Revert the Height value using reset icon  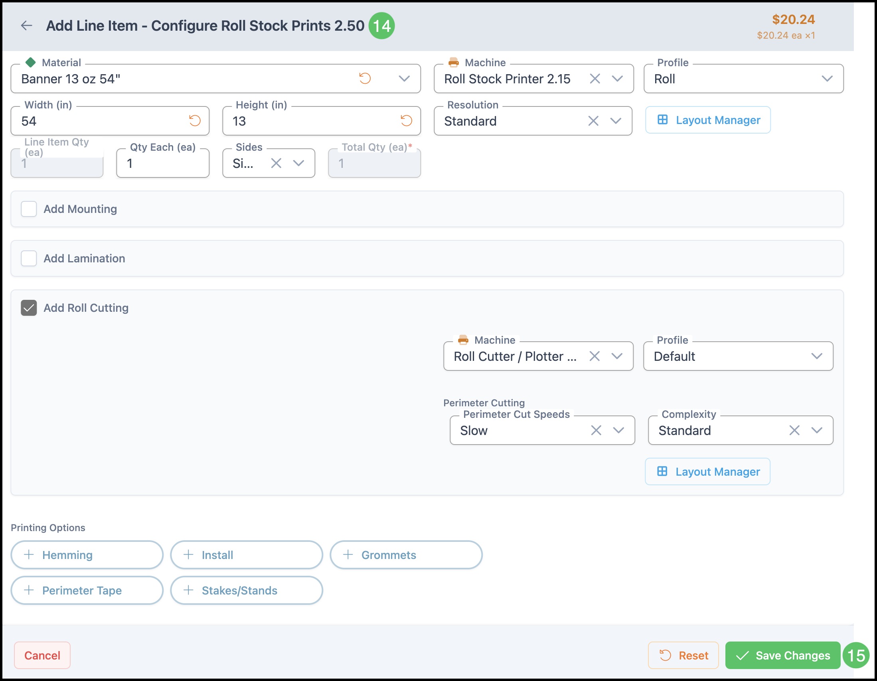pos(406,120)
